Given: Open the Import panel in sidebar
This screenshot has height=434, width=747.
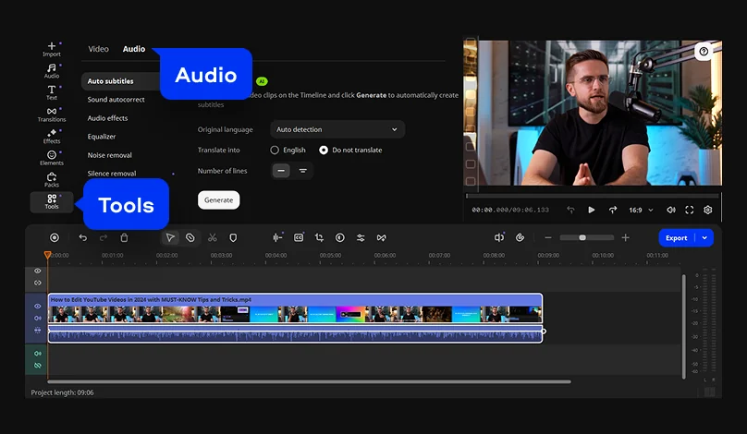Looking at the screenshot, I should click(52, 49).
